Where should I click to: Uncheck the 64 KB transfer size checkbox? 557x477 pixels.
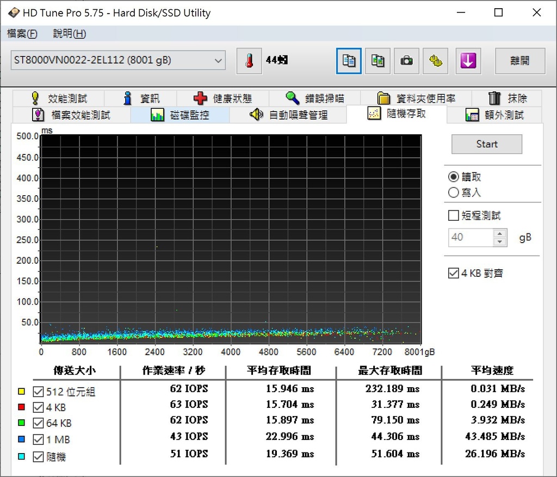38,423
